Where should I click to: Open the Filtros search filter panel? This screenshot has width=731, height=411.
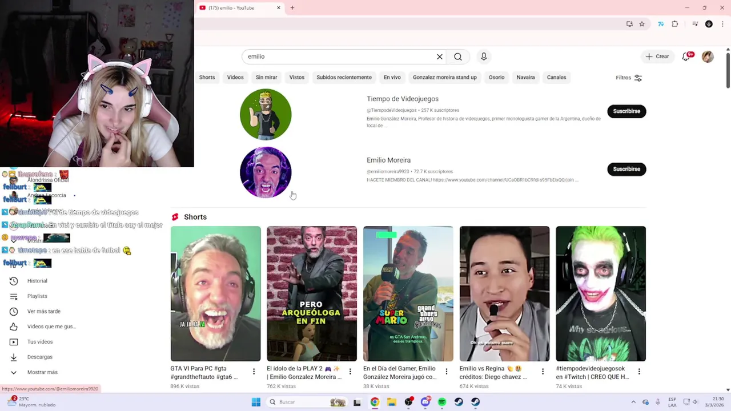tap(629, 78)
